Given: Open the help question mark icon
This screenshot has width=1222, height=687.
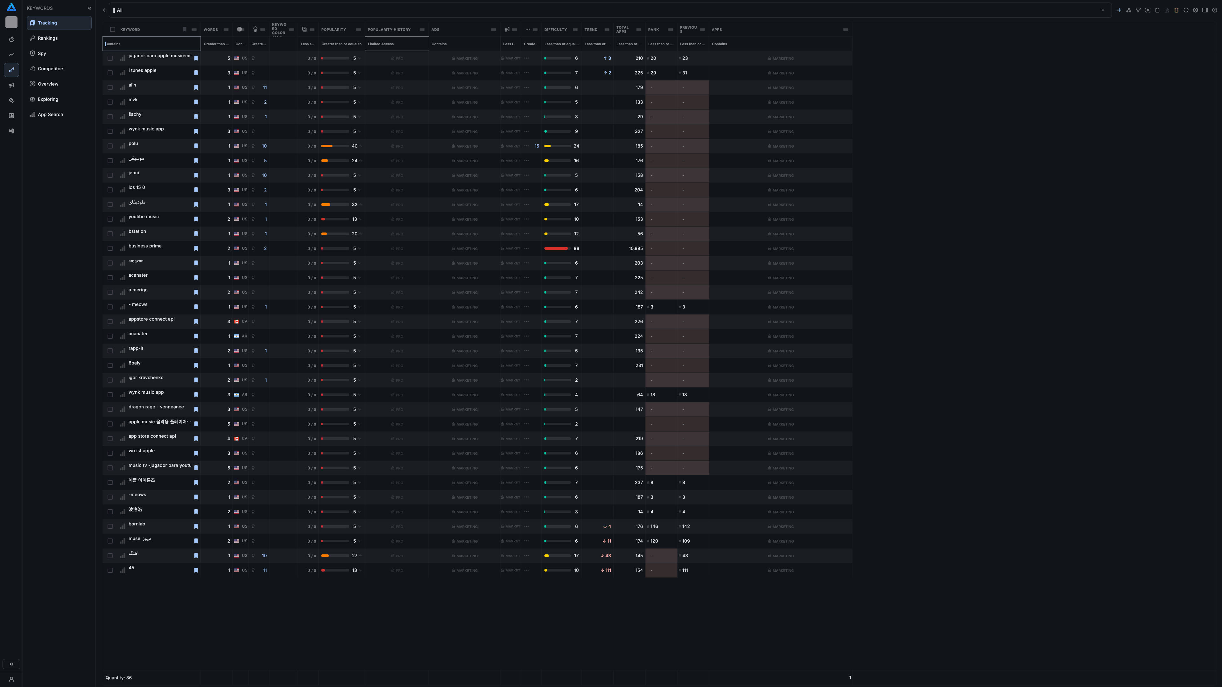Looking at the screenshot, I should click(1214, 10).
